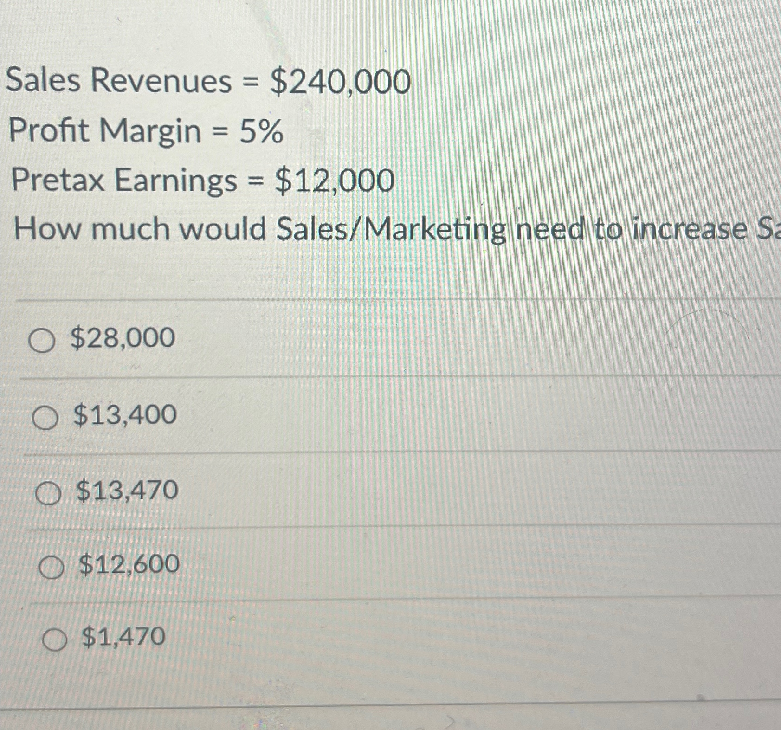Click the Profit Margin text

(x=144, y=131)
